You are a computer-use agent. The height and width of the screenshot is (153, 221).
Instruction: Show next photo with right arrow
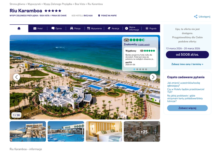coord(153,77)
